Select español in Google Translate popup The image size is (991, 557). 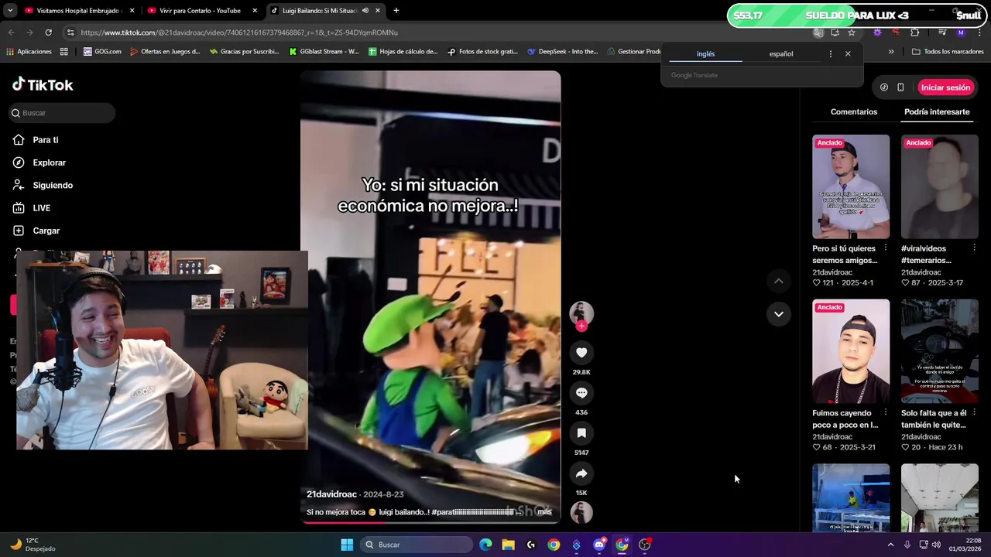click(781, 54)
